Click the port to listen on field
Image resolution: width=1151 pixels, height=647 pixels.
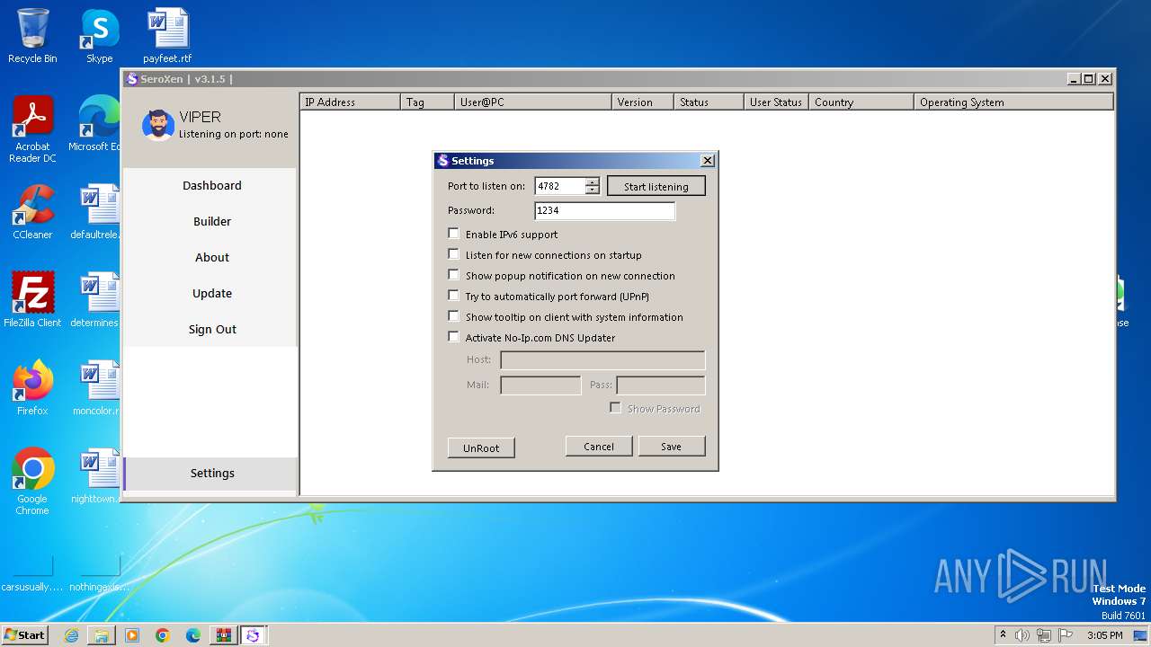coord(560,186)
